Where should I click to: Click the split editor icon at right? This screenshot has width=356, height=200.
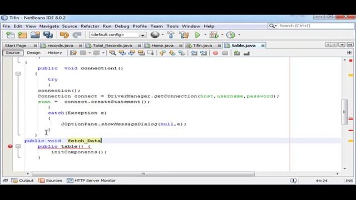(x=349, y=53)
